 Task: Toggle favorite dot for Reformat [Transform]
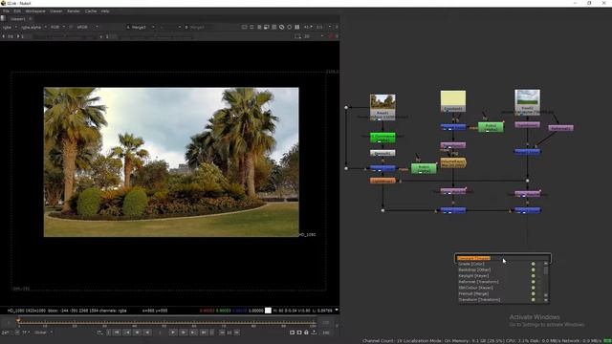coord(534,282)
